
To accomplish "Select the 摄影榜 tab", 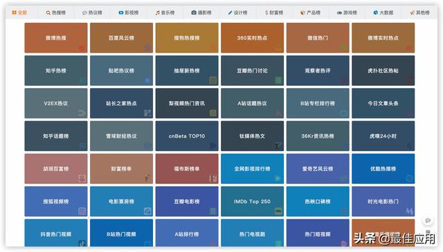I will tap(201, 12).
